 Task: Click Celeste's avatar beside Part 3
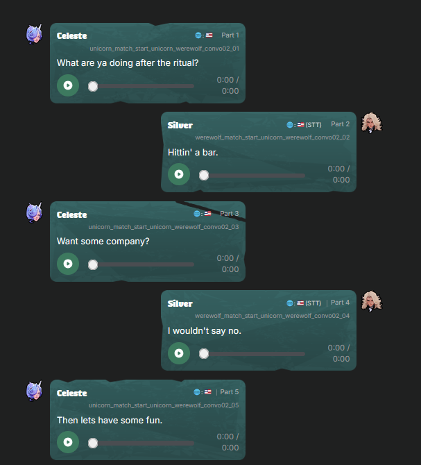click(x=35, y=212)
